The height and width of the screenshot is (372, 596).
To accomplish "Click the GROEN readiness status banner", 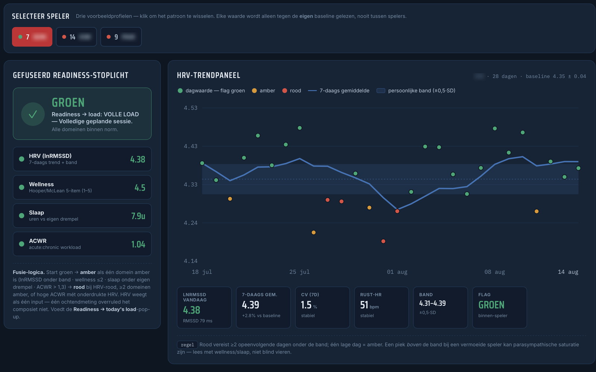I will point(82,114).
